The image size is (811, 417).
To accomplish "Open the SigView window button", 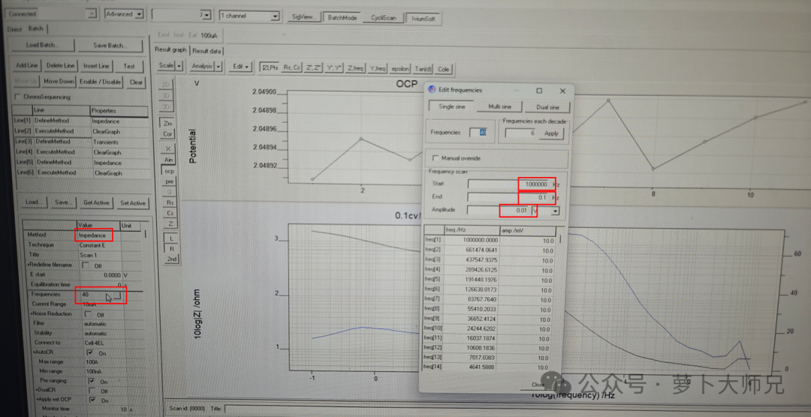I will pyautogui.click(x=303, y=17).
